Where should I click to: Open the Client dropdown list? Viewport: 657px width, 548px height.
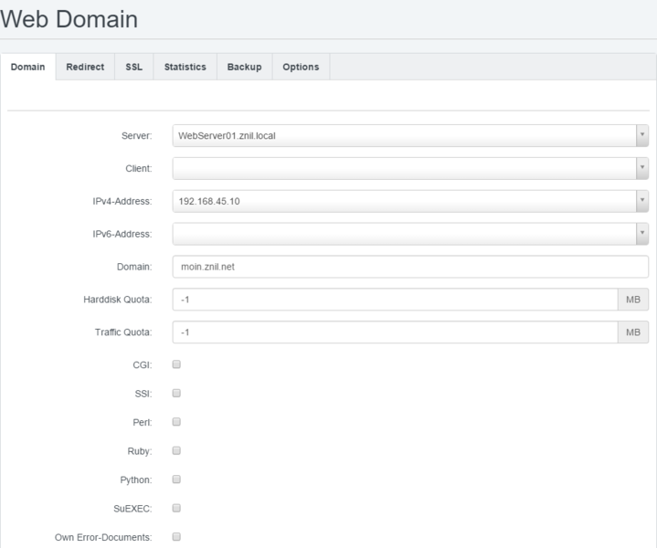[409, 169]
